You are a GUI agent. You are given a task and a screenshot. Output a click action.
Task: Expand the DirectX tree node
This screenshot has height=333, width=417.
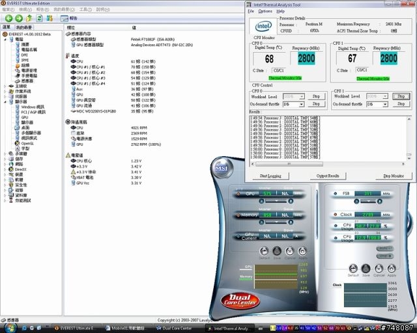pos(5,169)
